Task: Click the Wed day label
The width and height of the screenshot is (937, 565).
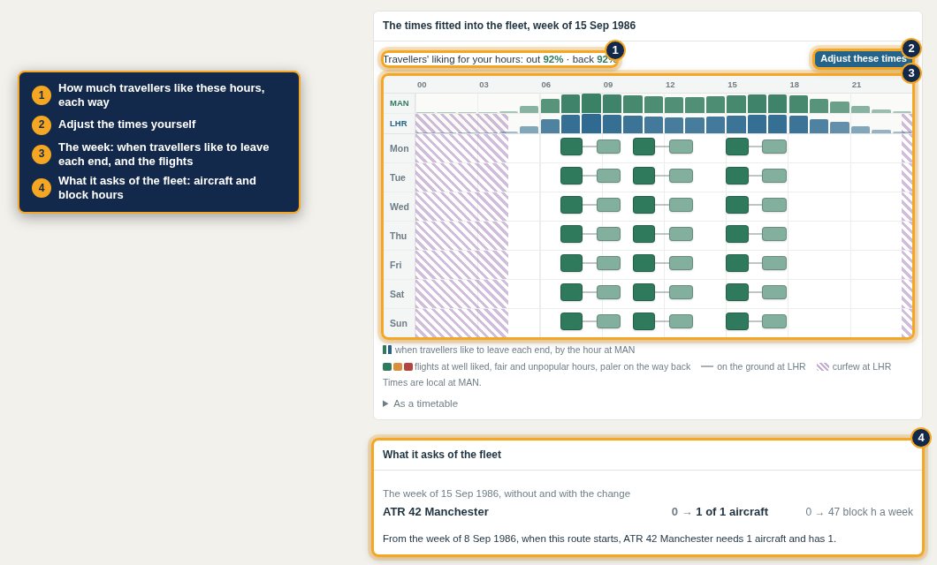Action: (400, 207)
